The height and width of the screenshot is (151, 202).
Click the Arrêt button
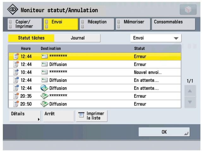pyautogui.click(x=58, y=116)
